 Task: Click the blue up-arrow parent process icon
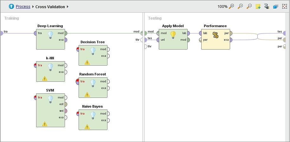coord(11,6)
